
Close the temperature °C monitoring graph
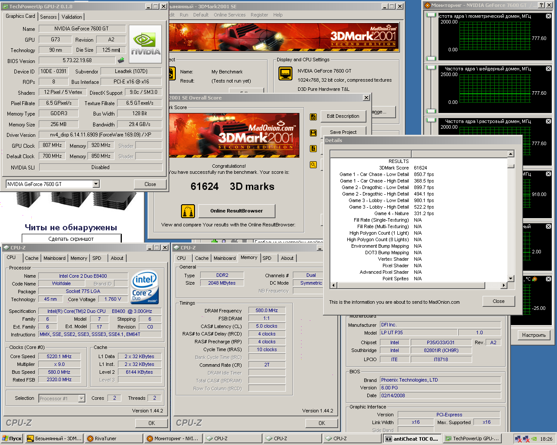click(x=548, y=279)
